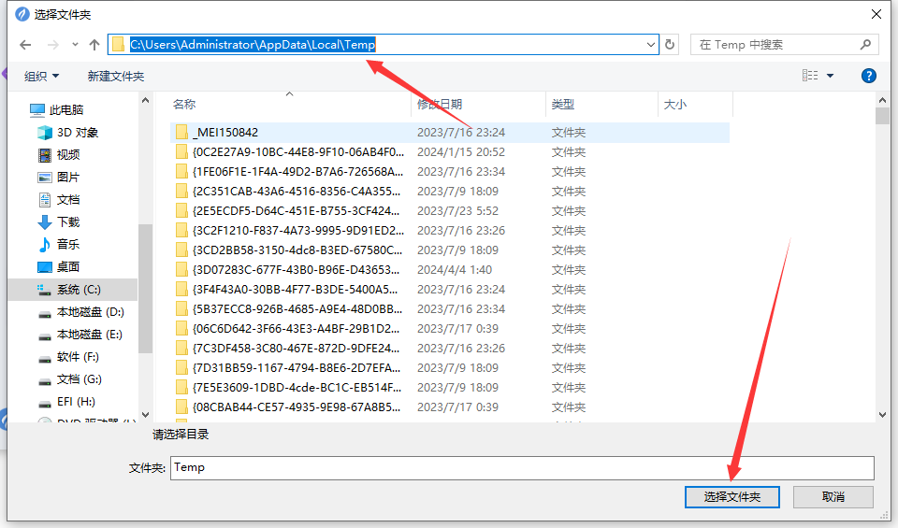Expand the address bar path dropdown
The height and width of the screenshot is (528, 898).
pyautogui.click(x=651, y=45)
